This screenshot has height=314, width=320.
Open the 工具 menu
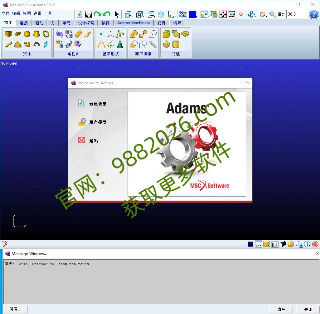tap(48, 13)
